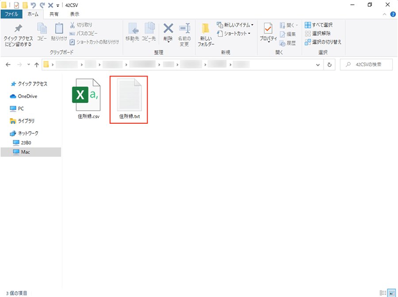Screen dimensions: 398x297
Task: Click Paste Shortcut (ショートカットの貼り付け)
Action: [x=94, y=42]
